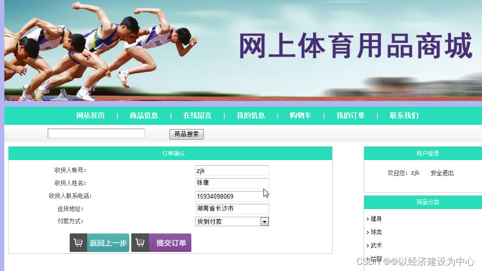Click the 收货人姓名 name field
Screen dimensions: 482x271
[x=232, y=183]
